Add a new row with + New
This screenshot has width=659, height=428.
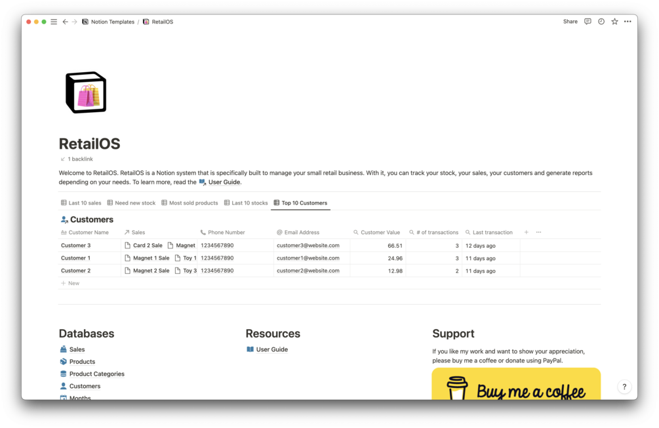coord(70,283)
